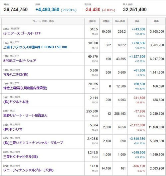This screenshot has height=176, width=166.
Task: Select total market value 36,744,750
Action: [16, 10]
